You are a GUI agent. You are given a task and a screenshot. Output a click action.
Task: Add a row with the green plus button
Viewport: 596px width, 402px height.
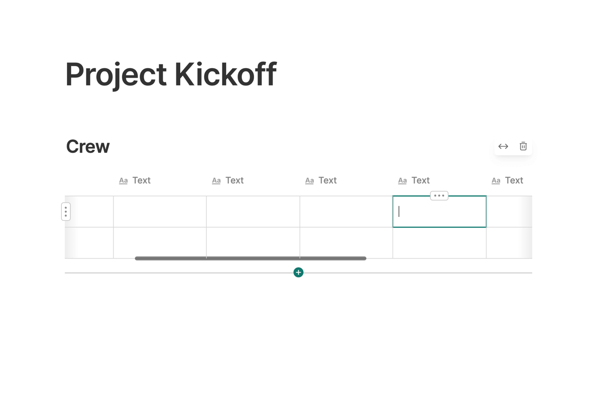298,273
